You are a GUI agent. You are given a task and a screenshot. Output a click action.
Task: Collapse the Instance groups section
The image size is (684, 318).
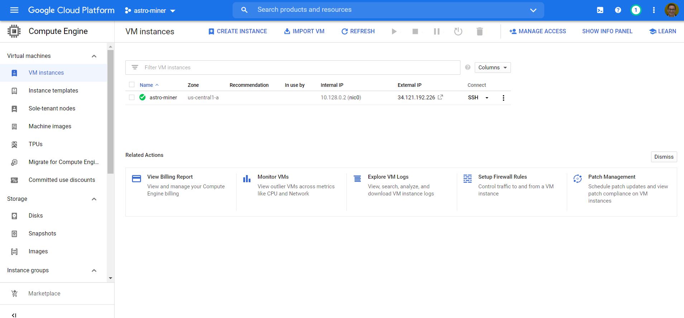(94, 270)
